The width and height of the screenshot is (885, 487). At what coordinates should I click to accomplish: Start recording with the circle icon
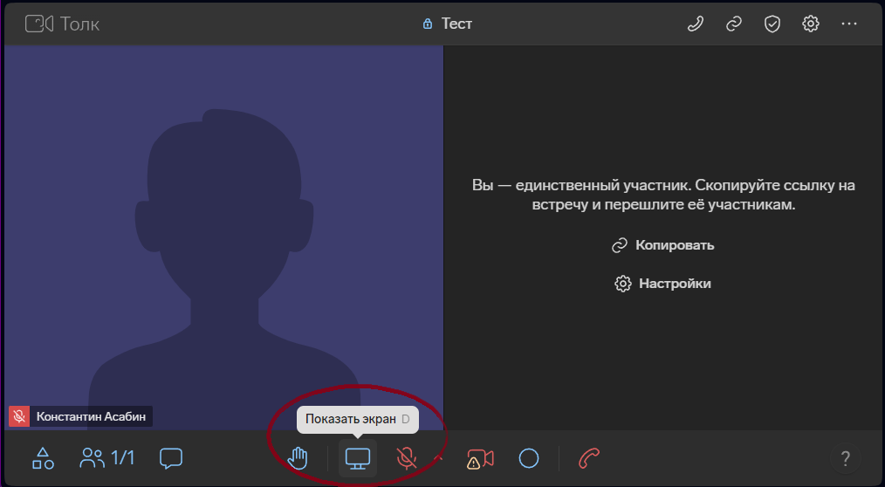pos(529,458)
